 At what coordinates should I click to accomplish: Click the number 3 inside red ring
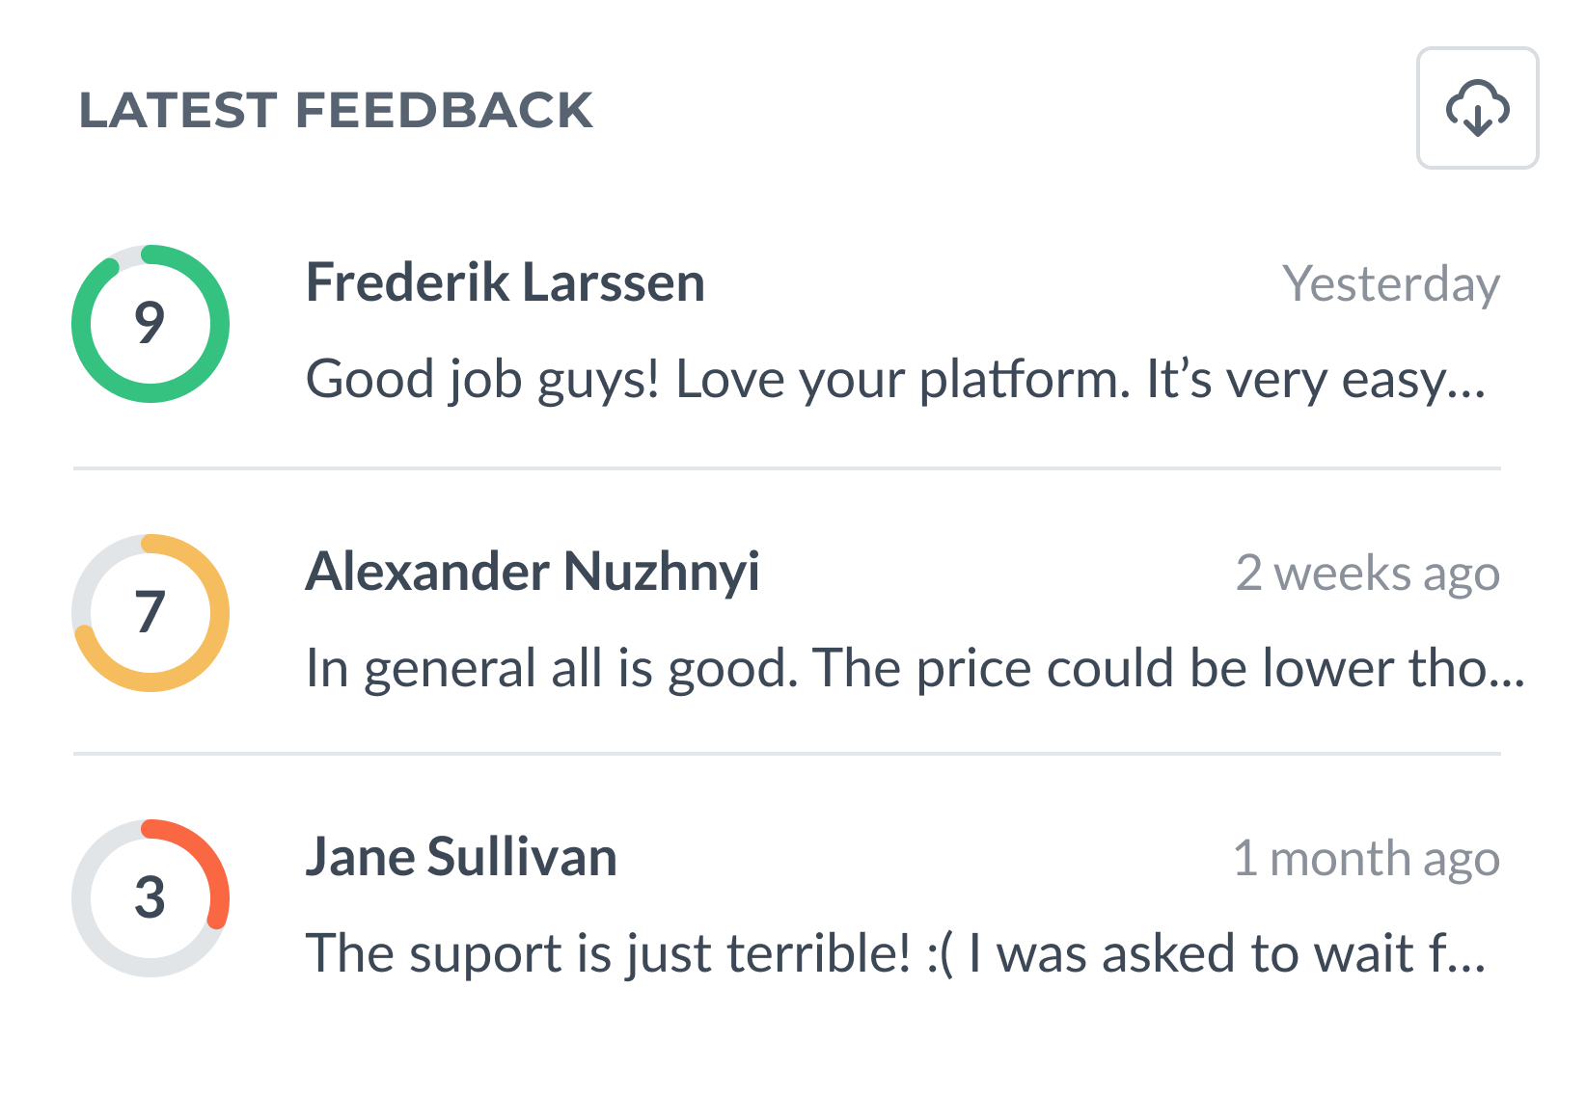click(x=150, y=897)
